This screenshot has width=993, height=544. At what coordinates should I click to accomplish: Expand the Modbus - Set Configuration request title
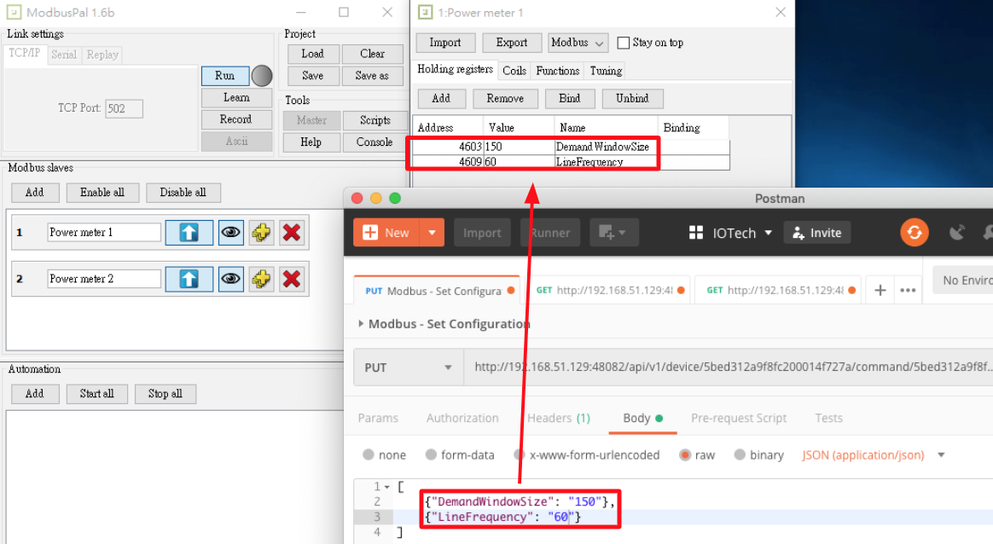361,324
